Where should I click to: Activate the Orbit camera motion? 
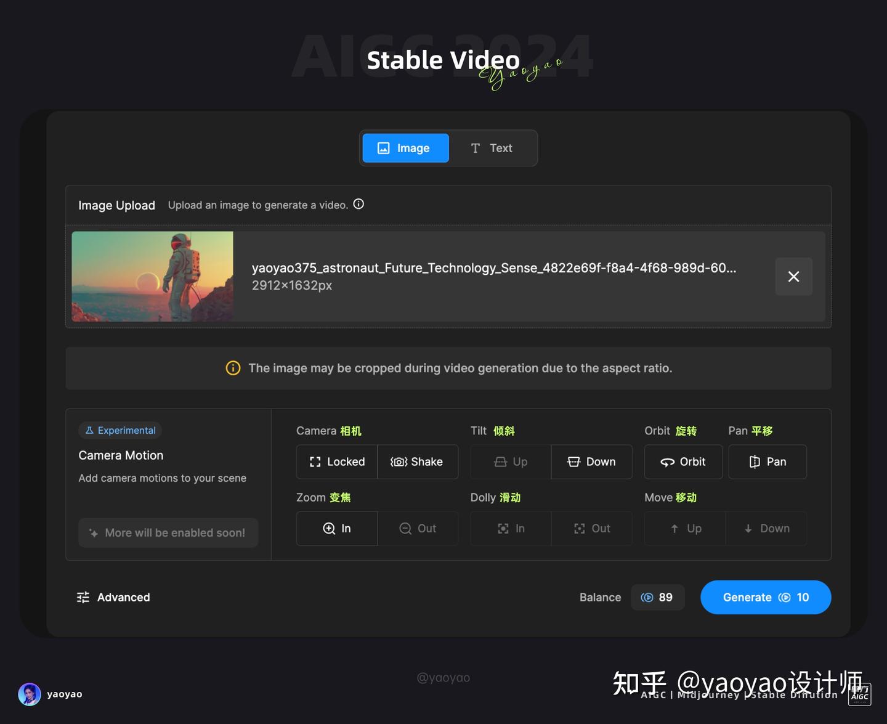tap(683, 462)
